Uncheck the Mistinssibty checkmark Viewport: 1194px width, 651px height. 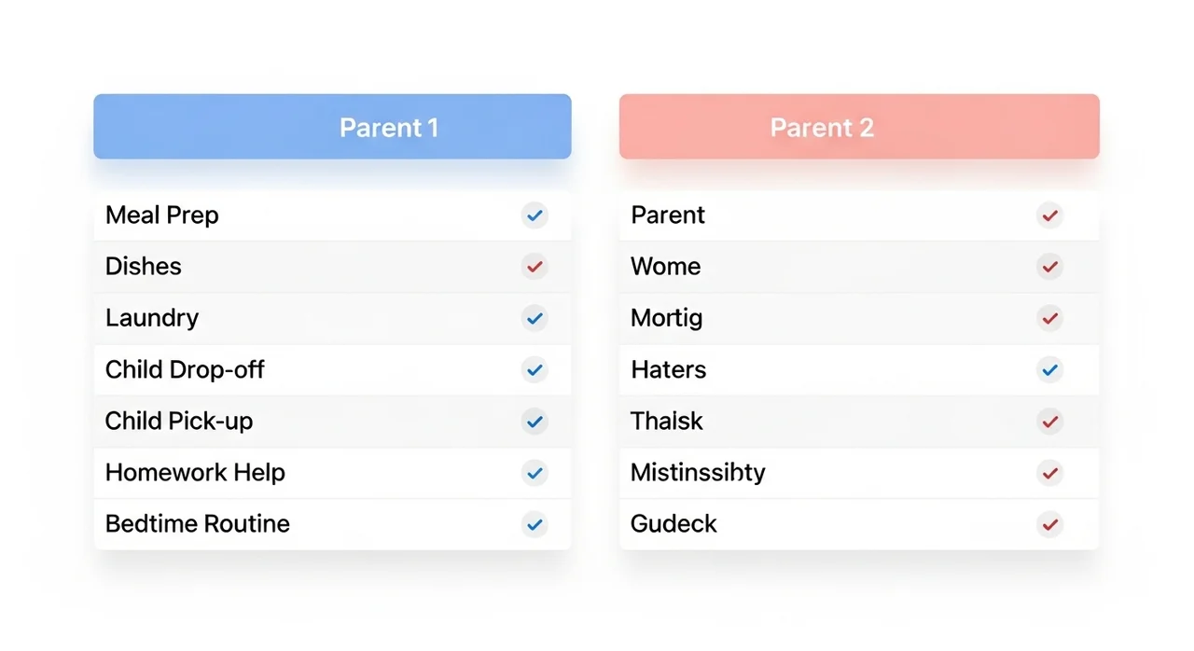coord(1049,473)
